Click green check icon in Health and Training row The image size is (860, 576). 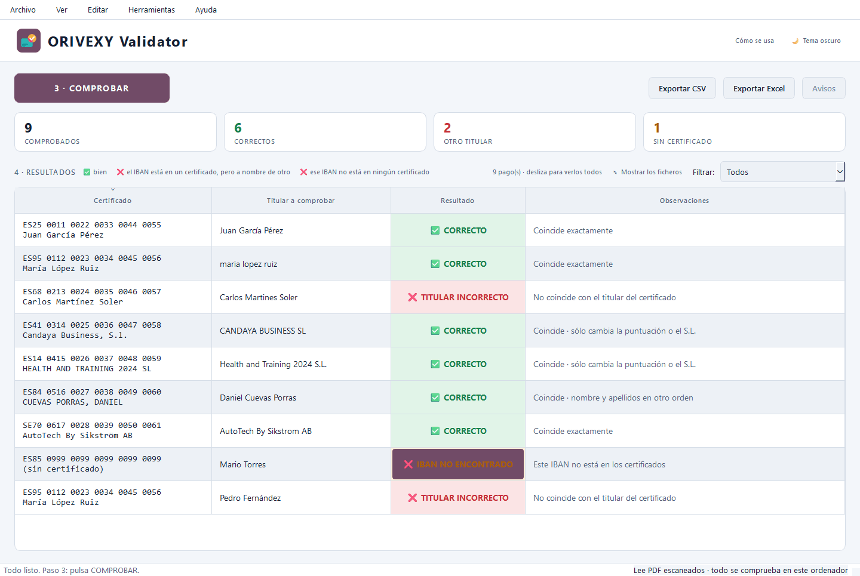click(435, 364)
